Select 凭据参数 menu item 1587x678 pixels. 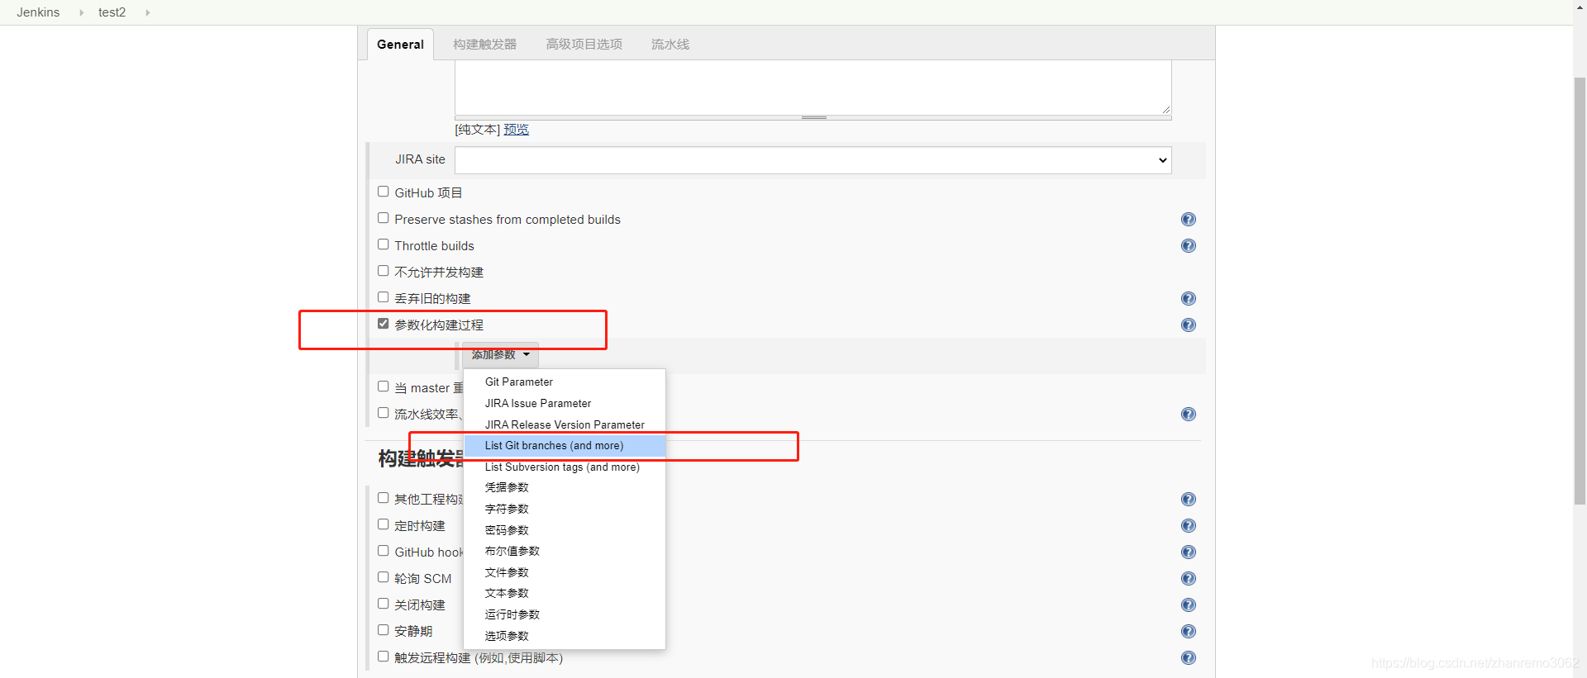[x=565, y=488]
